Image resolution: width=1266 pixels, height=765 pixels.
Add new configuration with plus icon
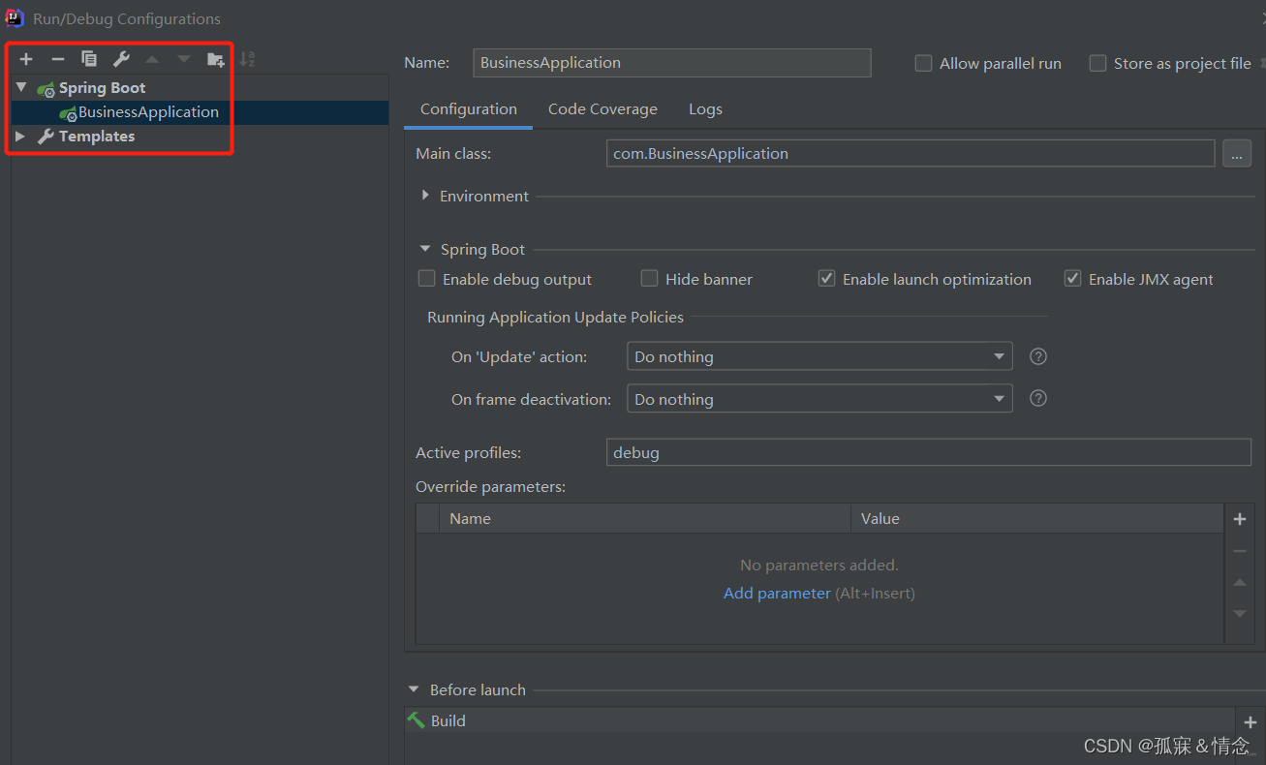click(26, 59)
